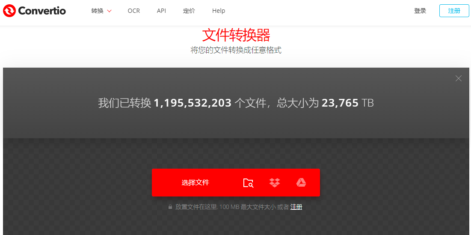Click the 登录 login link
The height and width of the screenshot is (235, 471).
(x=420, y=11)
